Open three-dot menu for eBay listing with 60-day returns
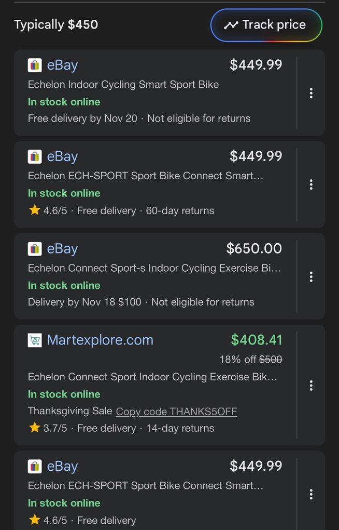This screenshot has width=339, height=530. click(x=311, y=184)
